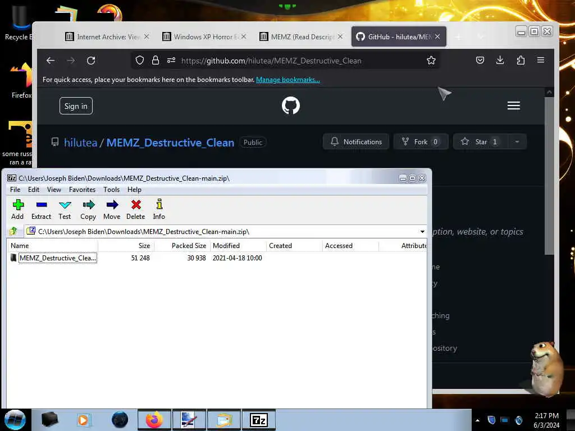Viewport: 575px width, 431px height.
Task: Open Firefox from the taskbar
Action: click(154, 420)
